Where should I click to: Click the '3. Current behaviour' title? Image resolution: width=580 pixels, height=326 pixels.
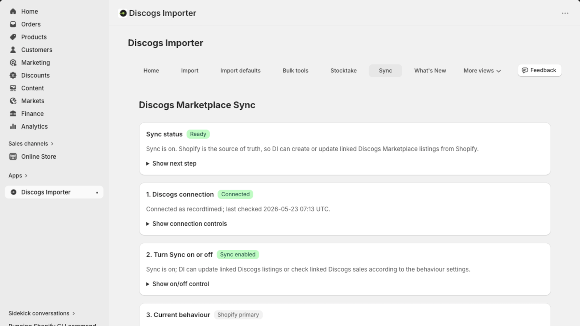pos(178,315)
